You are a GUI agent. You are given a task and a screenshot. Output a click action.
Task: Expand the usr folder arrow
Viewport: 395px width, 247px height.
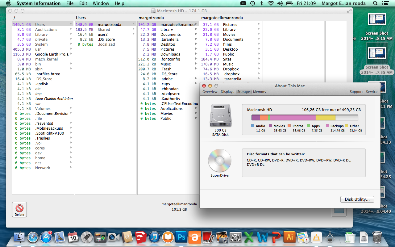71,49
